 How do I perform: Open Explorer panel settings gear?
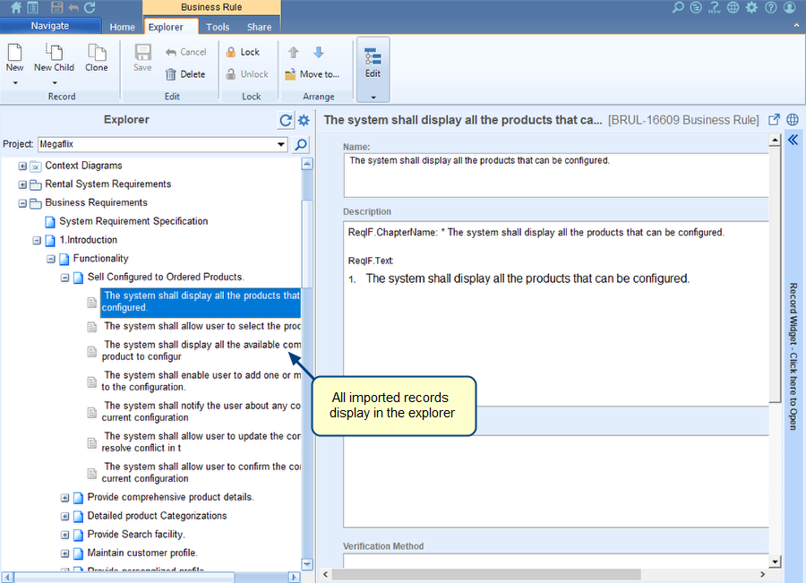[304, 120]
